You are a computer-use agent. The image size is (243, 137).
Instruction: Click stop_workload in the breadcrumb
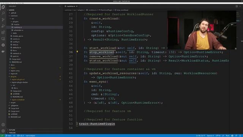point(121,10)
